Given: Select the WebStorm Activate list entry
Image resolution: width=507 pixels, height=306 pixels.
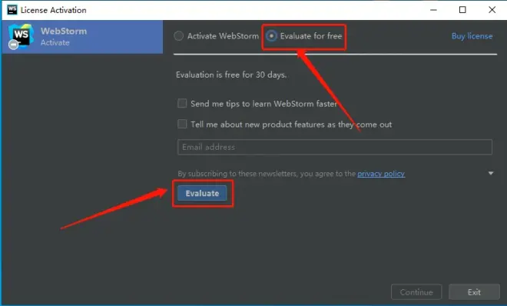Looking at the screenshot, I should point(82,37).
